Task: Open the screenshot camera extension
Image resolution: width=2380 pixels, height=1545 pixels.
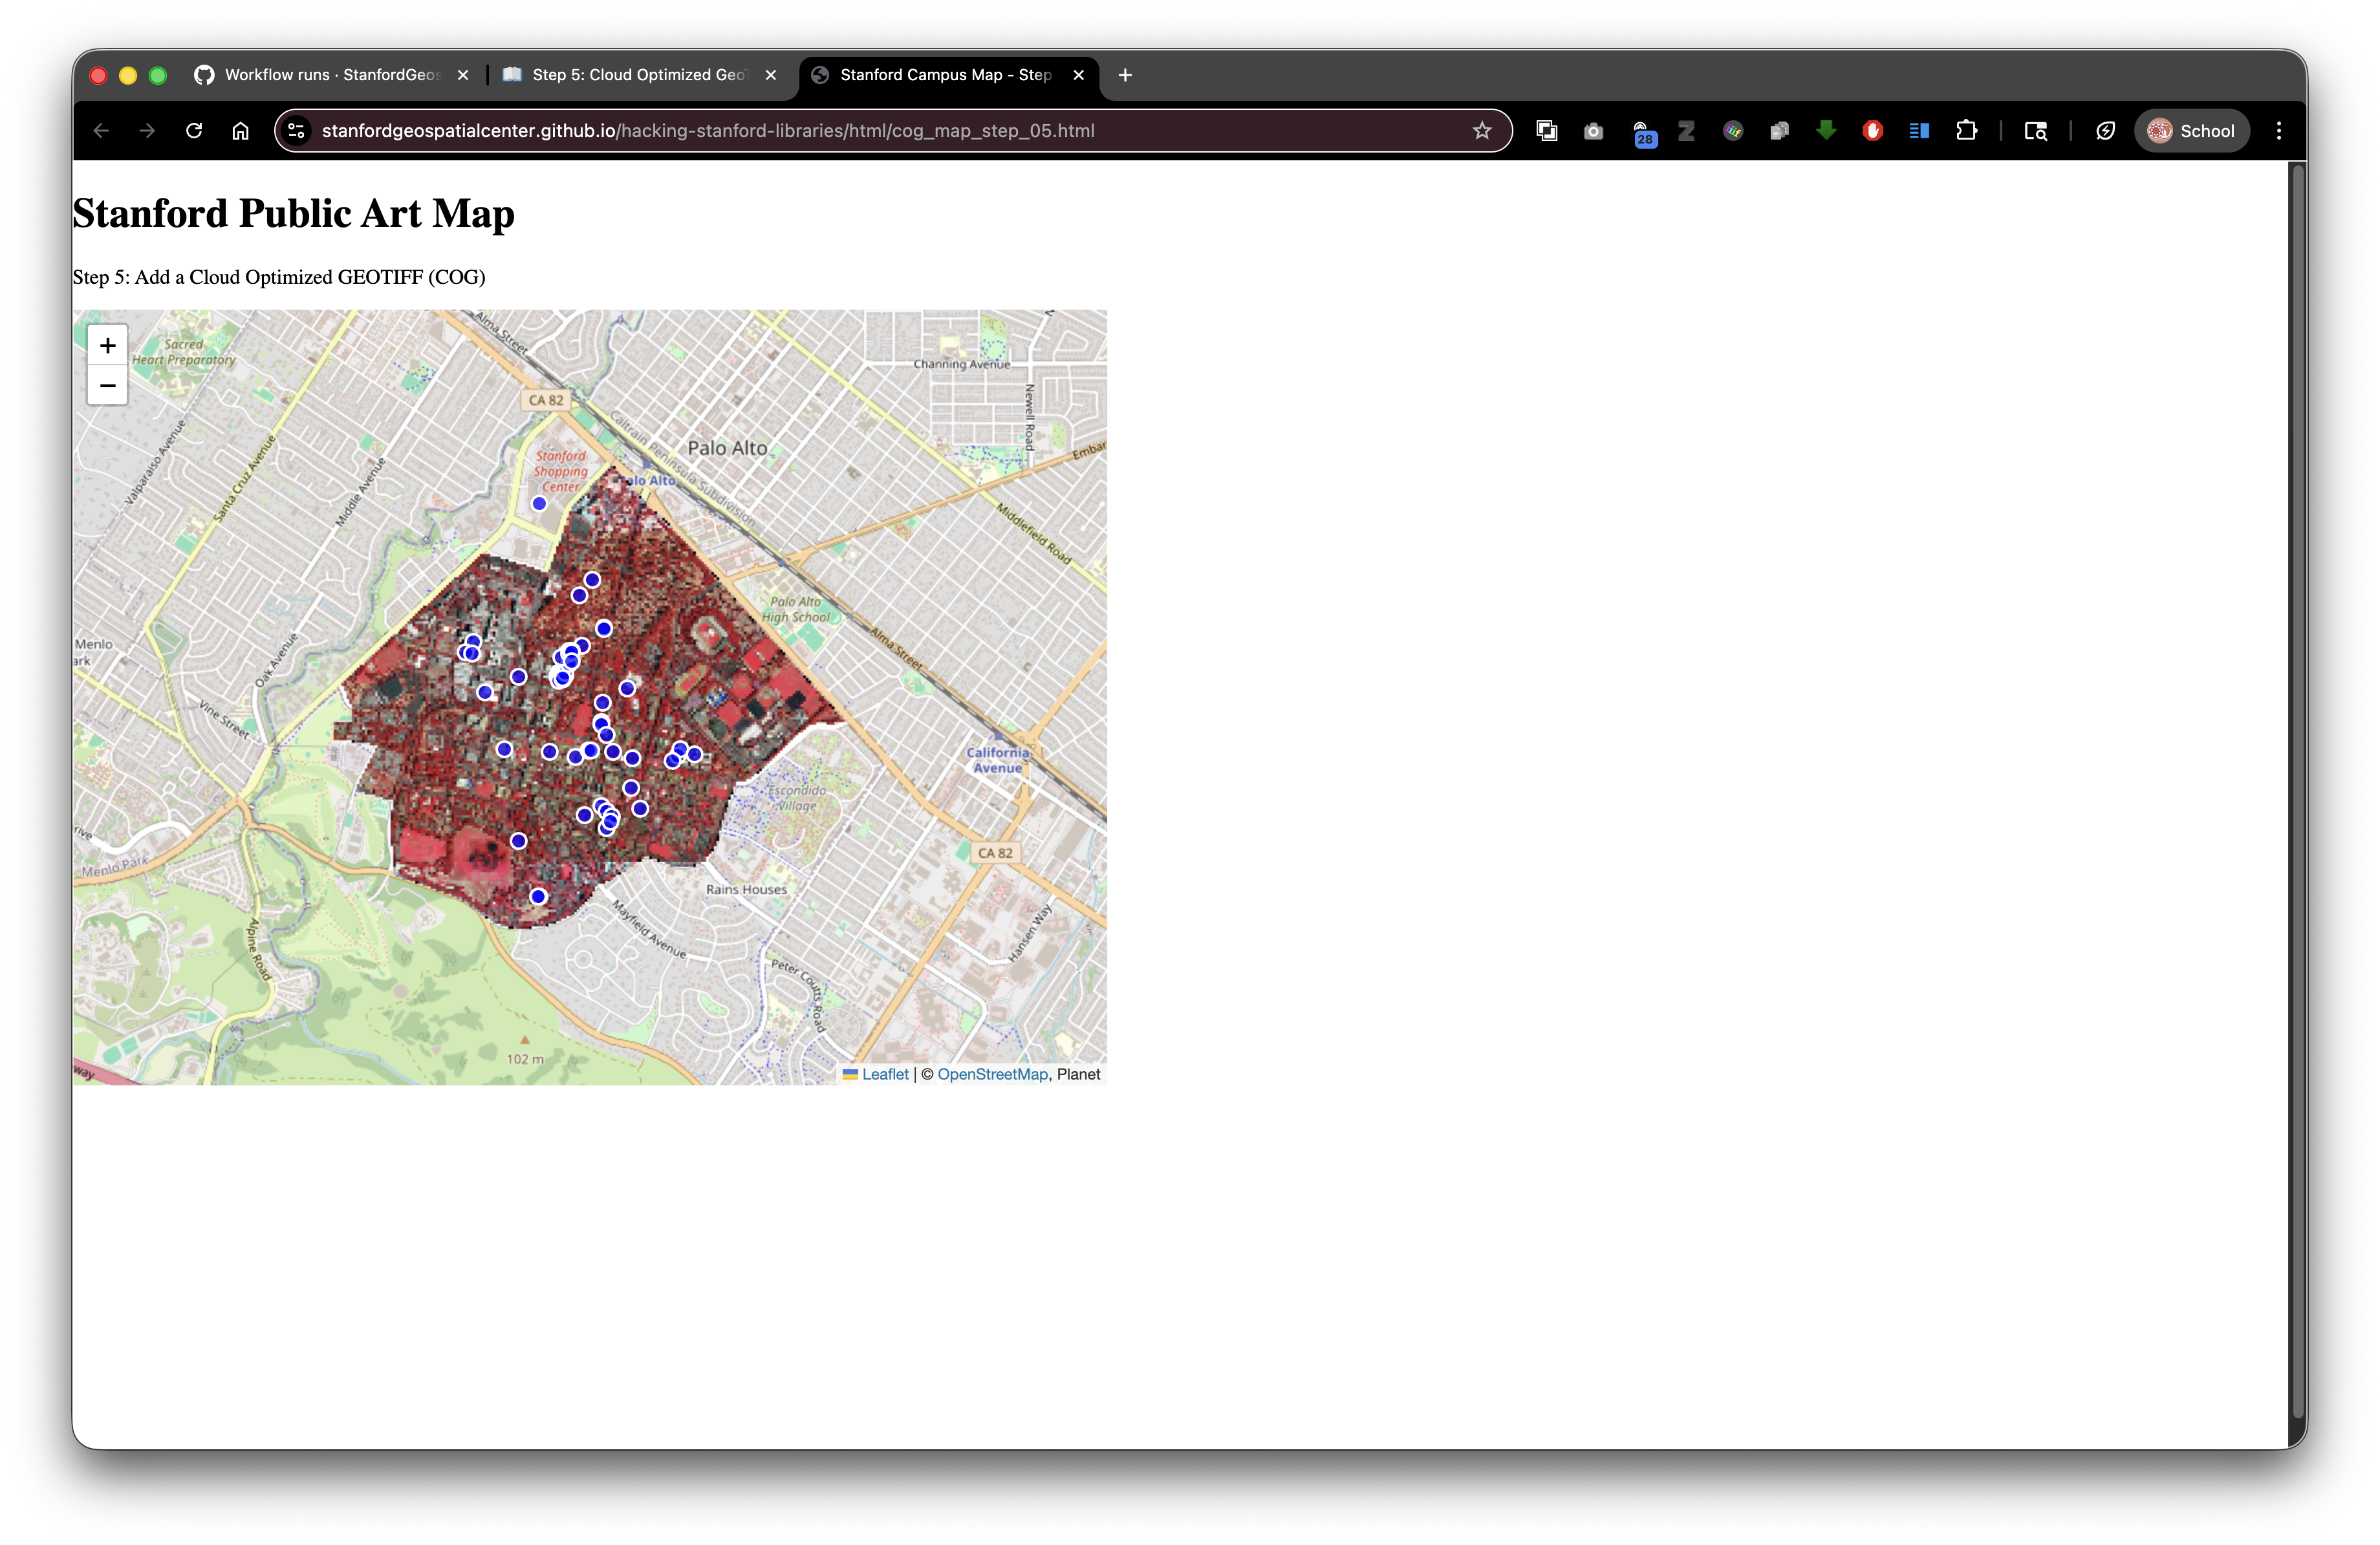Action: pyautogui.click(x=1593, y=130)
